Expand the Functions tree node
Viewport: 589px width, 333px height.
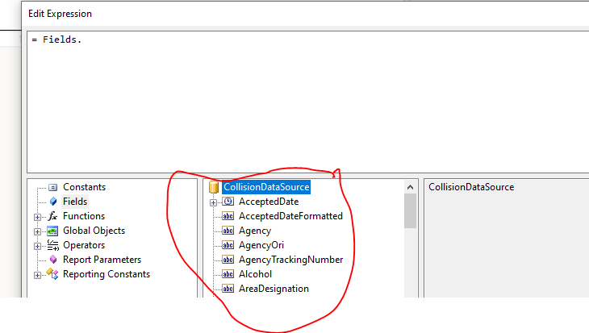pyautogui.click(x=37, y=217)
